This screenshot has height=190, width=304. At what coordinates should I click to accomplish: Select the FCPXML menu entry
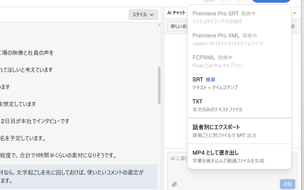click(x=239, y=61)
